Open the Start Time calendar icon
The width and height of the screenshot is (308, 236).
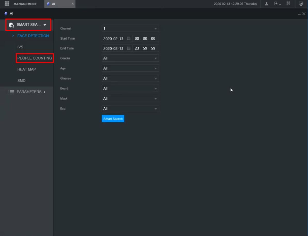click(x=128, y=38)
